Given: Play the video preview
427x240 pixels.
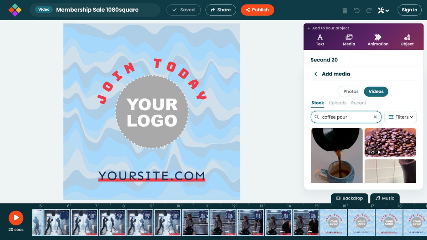Looking at the screenshot, I should point(16,218).
